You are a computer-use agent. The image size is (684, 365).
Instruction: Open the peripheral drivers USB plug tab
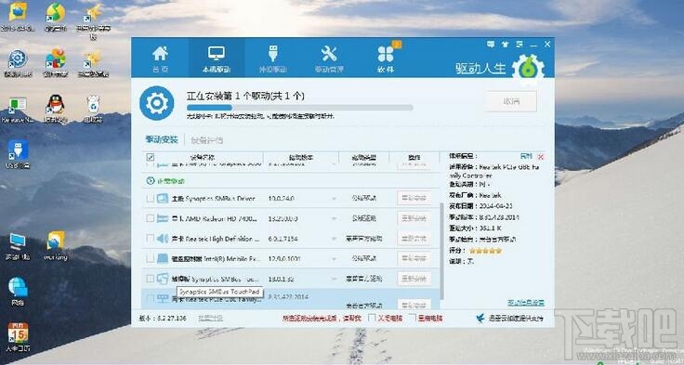coord(273,58)
